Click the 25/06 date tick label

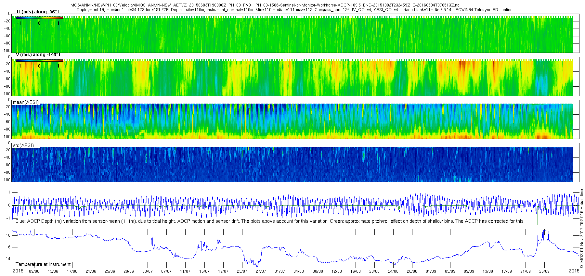[x=110, y=271]
